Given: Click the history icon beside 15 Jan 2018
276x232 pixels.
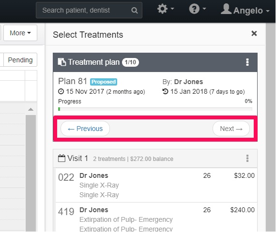Looking at the screenshot, I should point(165,91).
